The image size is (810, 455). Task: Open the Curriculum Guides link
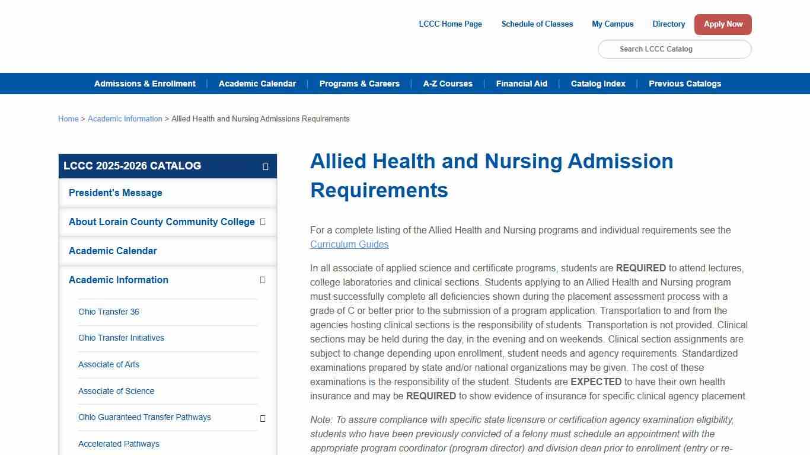point(349,244)
